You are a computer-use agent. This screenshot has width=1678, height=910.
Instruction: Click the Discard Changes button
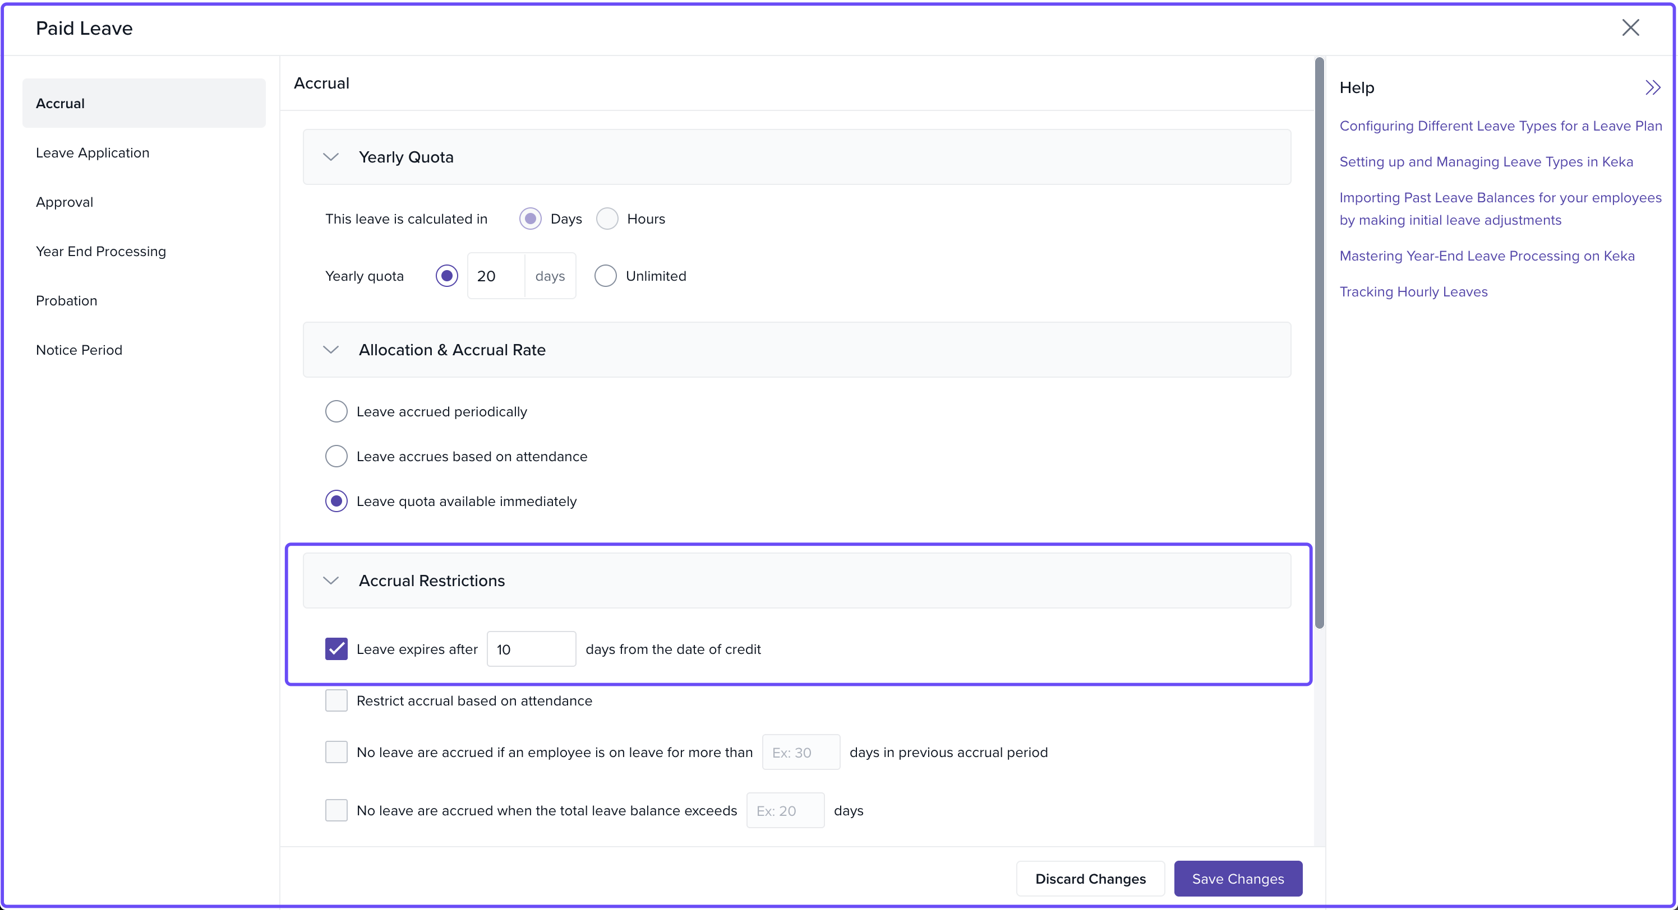coord(1090,879)
